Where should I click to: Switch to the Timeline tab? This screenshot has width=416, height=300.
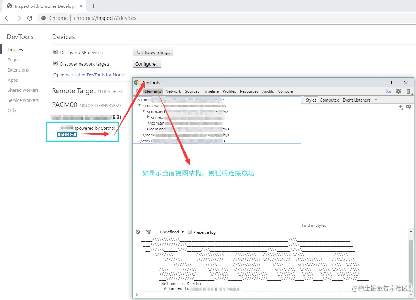211,91
